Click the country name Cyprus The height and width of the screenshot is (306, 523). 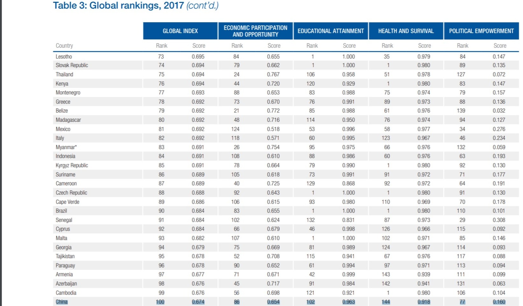(63, 229)
